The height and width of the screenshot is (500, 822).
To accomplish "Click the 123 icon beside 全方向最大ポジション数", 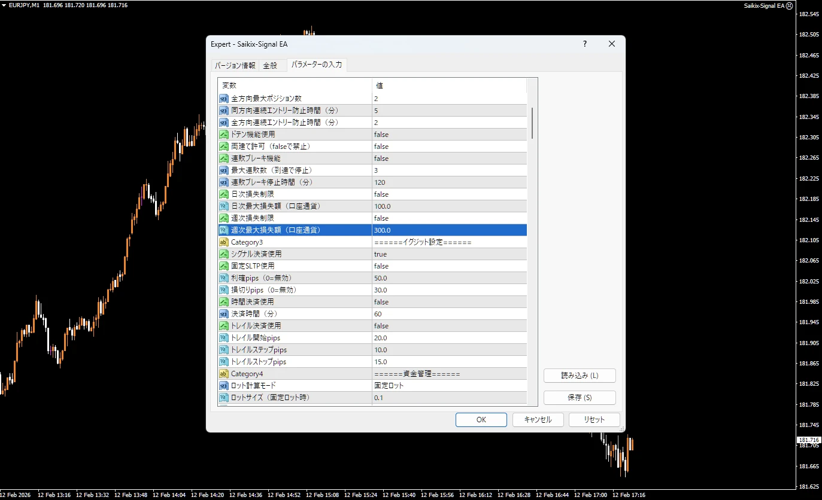I will (223, 98).
